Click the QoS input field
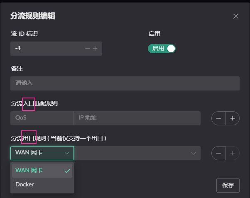 pyautogui.click(x=42, y=118)
